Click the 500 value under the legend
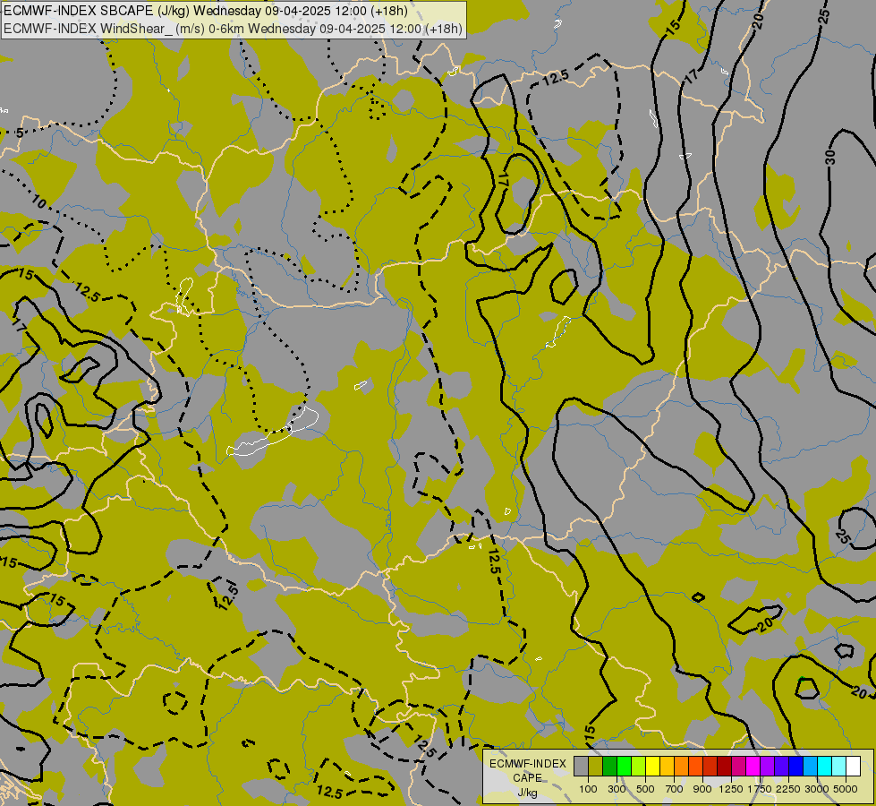Viewport: 876px width, 806px height. point(646,789)
